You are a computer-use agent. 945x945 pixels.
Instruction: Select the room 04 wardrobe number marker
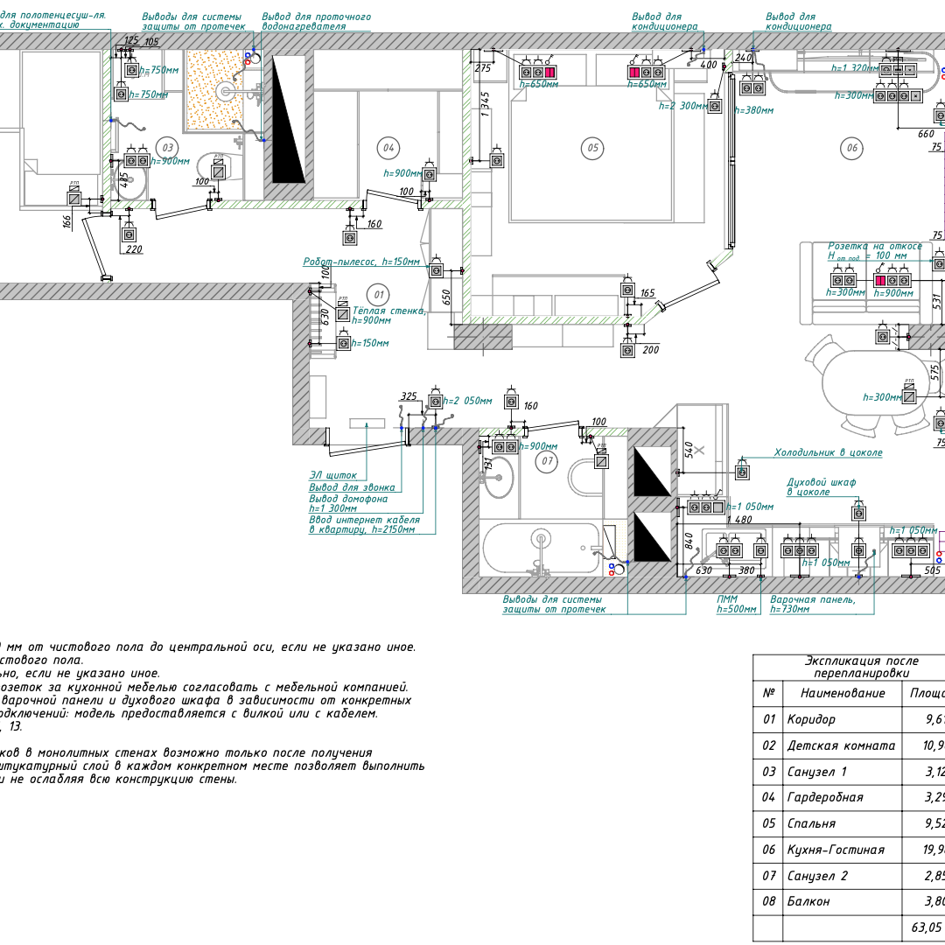coord(388,148)
